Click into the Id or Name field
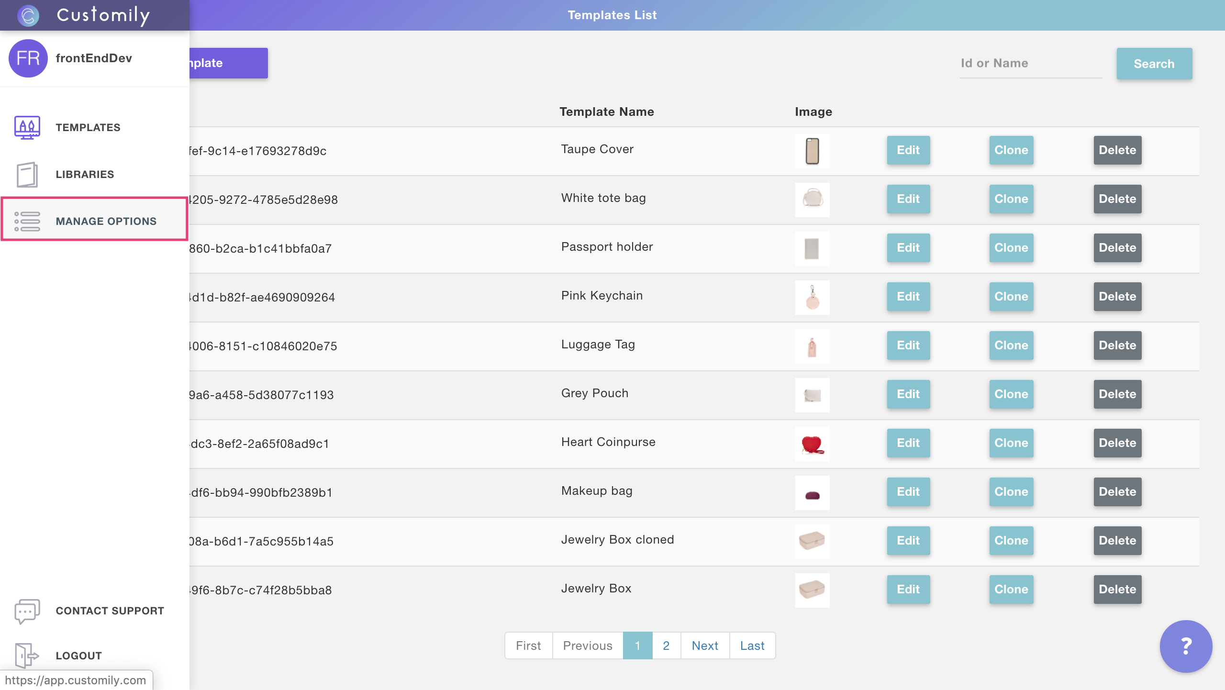Screen dimensions: 1225x690 (1030, 63)
